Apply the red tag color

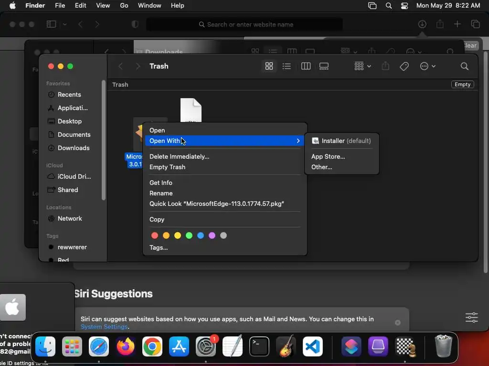155,235
